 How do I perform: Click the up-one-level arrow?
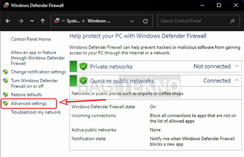click(x=43, y=21)
